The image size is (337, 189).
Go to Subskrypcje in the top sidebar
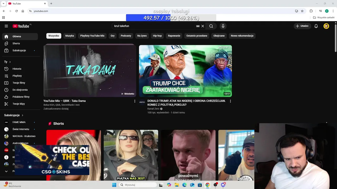[20, 50]
